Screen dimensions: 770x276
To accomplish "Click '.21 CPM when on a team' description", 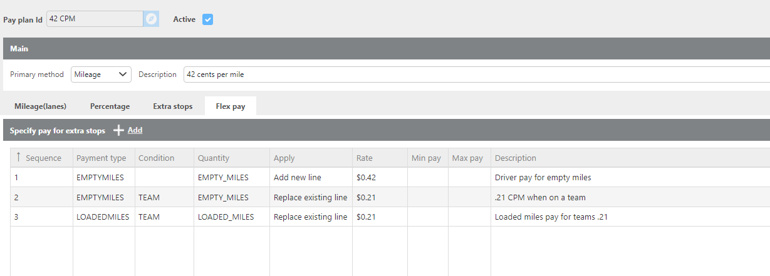I will click(540, 197).
